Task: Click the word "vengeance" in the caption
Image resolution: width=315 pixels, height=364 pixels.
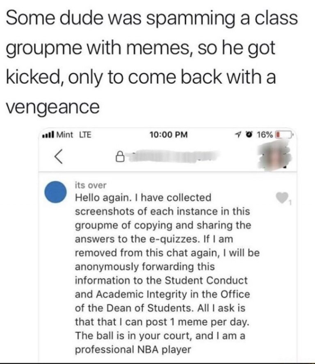Action: (x=52, y=107)
